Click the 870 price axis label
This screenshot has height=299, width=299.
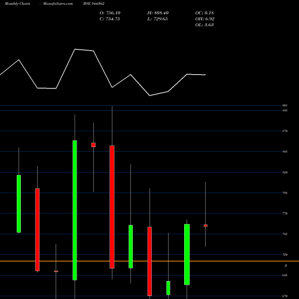click(x=285, y=131)
